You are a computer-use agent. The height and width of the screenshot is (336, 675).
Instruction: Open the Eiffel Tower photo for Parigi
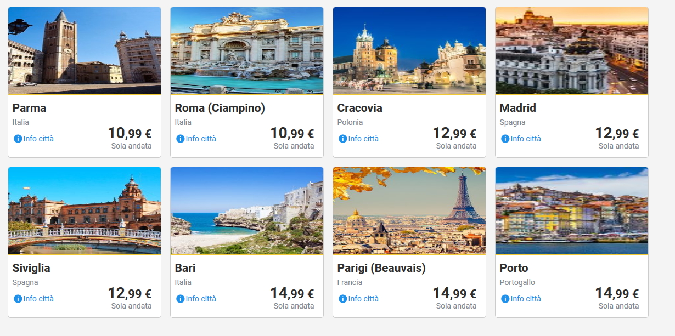tap(409, 210)
